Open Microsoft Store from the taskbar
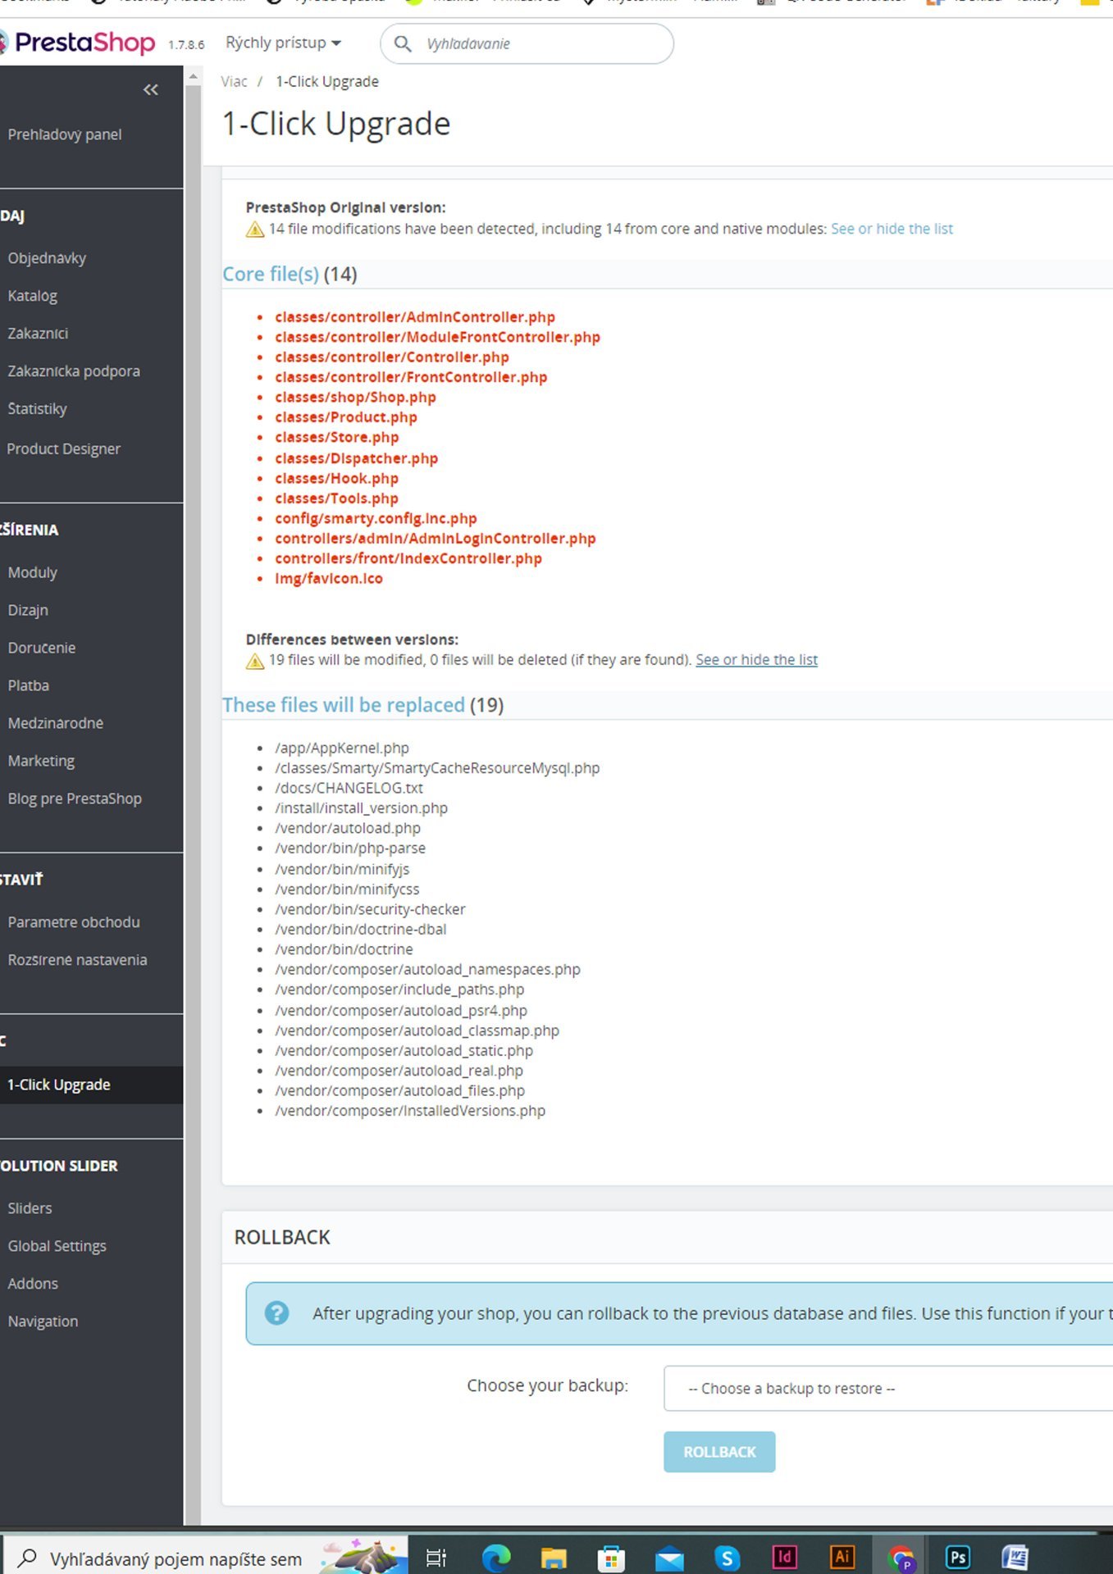 [x=611, y=1558]
